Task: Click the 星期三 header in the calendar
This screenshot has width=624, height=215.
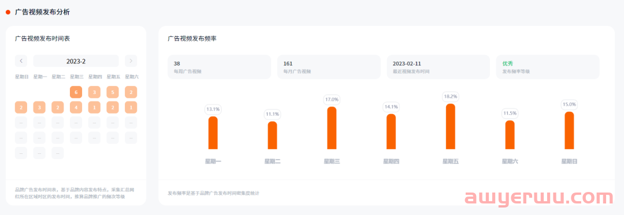Action: tap(76, 77)
